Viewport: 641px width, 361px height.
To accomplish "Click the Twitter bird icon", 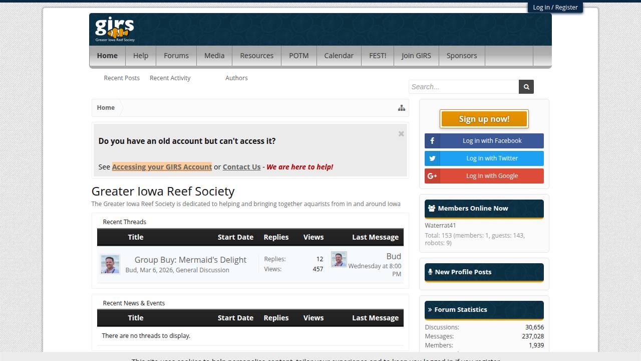I will [432, 158].
